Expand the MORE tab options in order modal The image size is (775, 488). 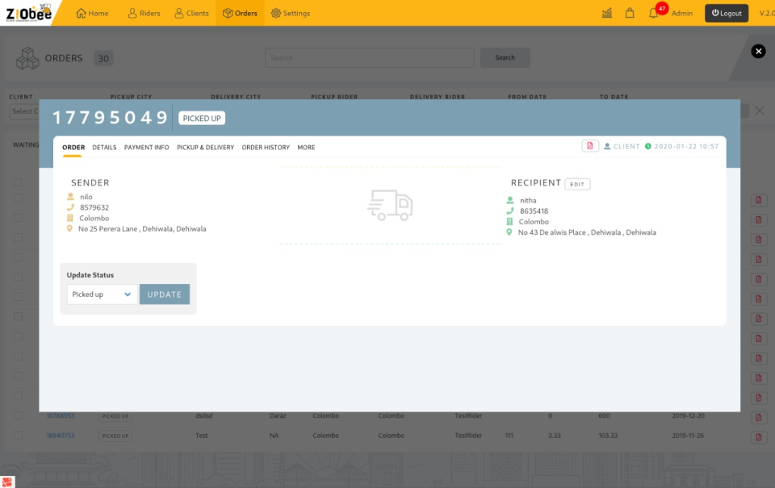pyautogui.click(x=306, y=148)
